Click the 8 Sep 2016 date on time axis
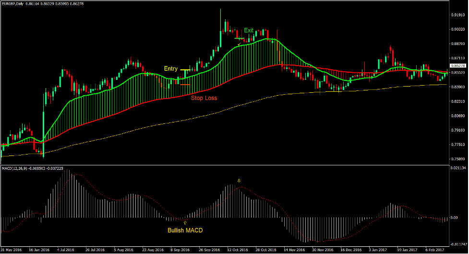The height and width of the screenshot is (254, 469). [x=180, y=250]
